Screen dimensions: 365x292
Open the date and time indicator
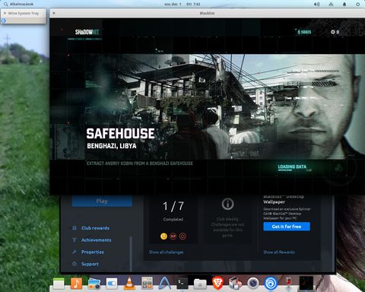182,4
